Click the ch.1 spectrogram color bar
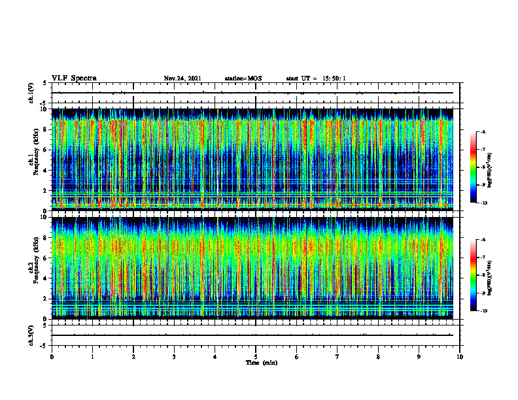This screenshot has width=518, height=400. click(x=473, y=167)
